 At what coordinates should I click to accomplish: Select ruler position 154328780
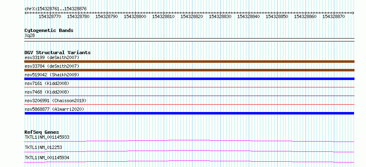click(x=78, y=16)
